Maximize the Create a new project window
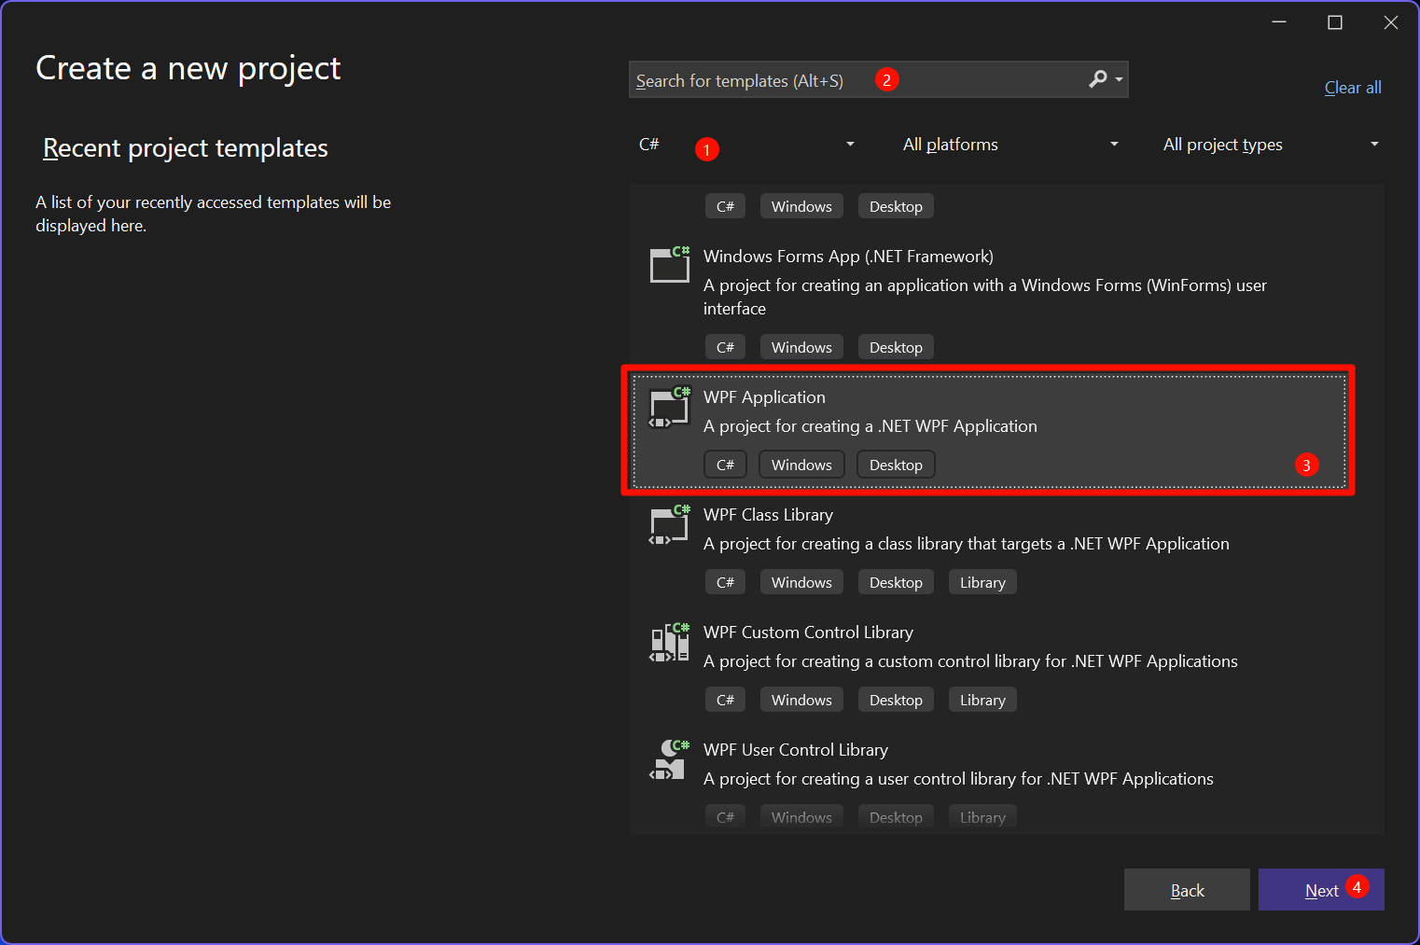The height and width of the screenshot is (945, 1420). 1335,22
